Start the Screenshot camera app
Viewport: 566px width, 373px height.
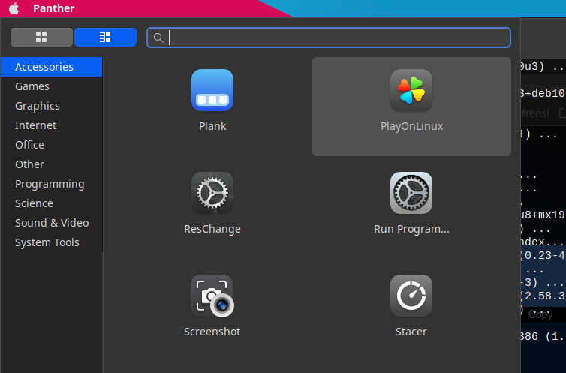click(212, 296)
